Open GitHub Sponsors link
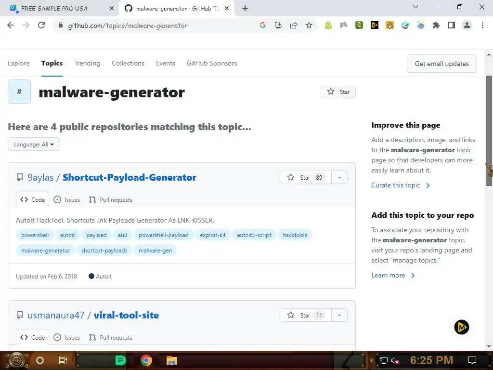This screenshot has width=493, height=370. click(212, 63)
